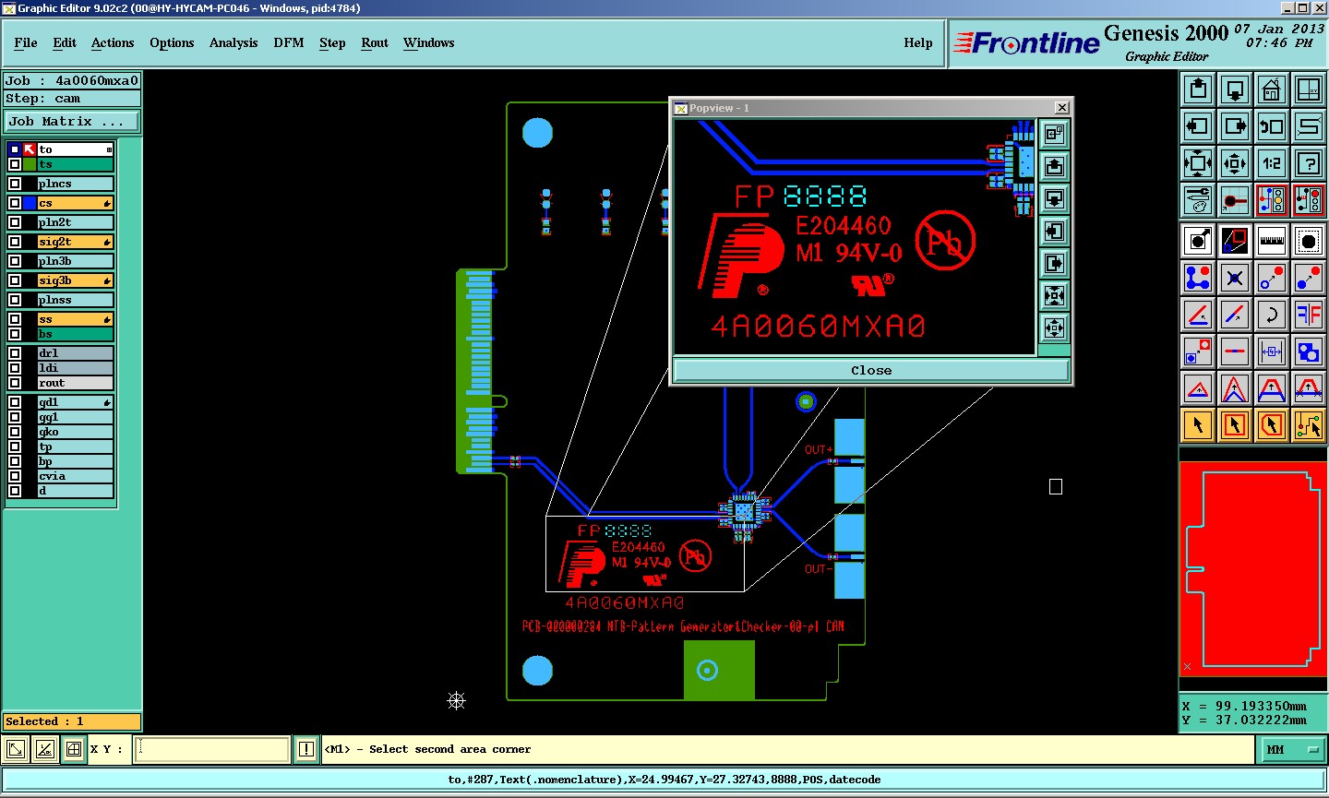Screen dimensions: 1329x798
Task: Toggle the checkbox for layer gd1
Action: pos(15,402)
